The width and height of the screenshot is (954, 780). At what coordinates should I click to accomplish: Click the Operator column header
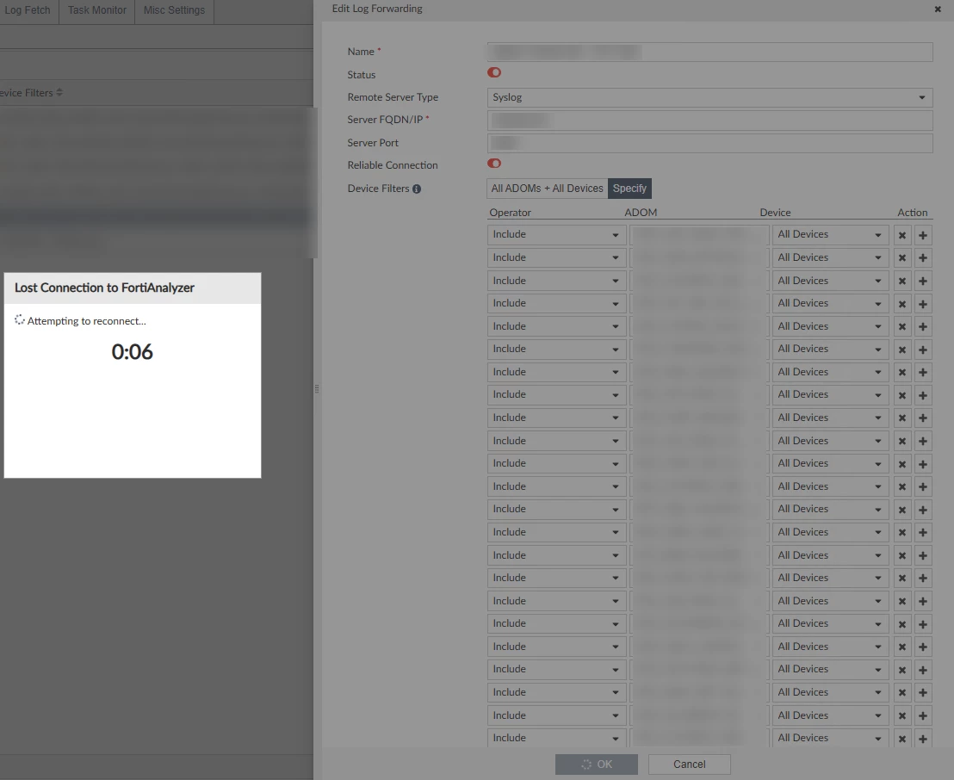click(x=510, y=213)
